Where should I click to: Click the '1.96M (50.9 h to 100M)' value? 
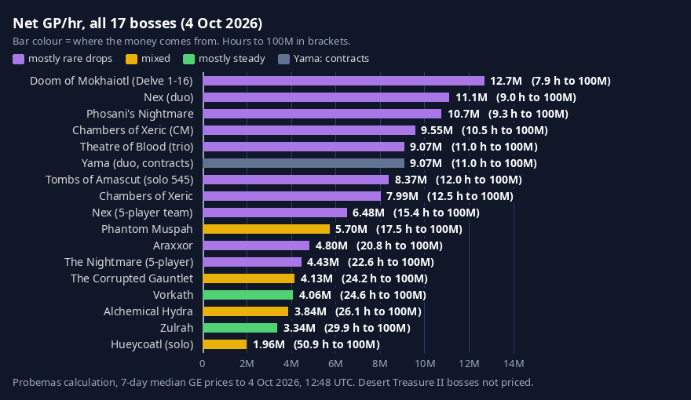point(316,344)
